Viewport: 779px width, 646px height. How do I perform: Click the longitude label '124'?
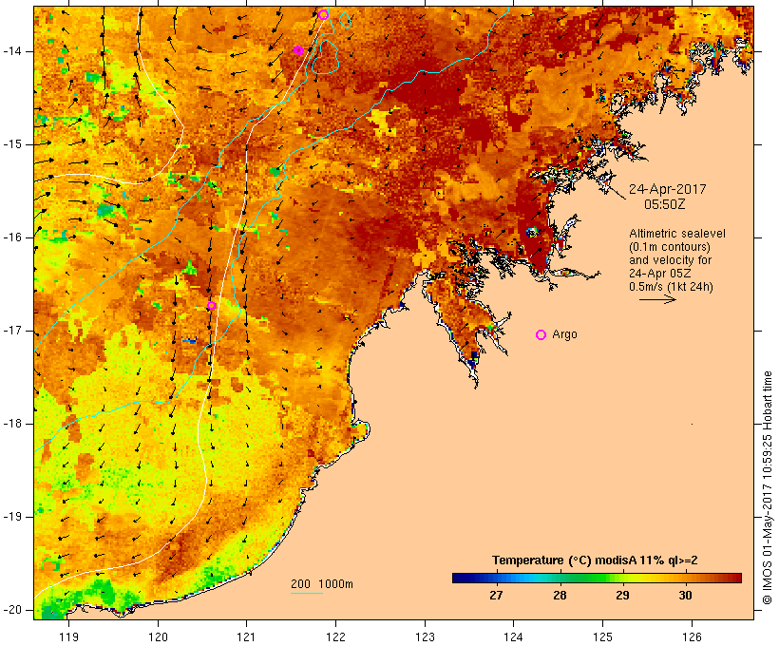point(513,636)
